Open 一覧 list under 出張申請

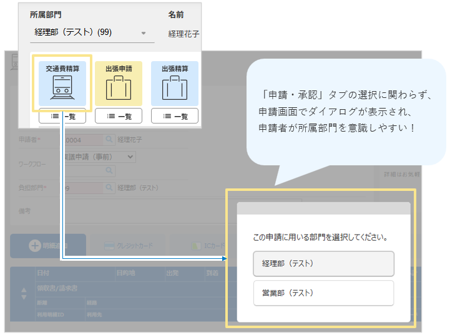[x=118, y=116]
